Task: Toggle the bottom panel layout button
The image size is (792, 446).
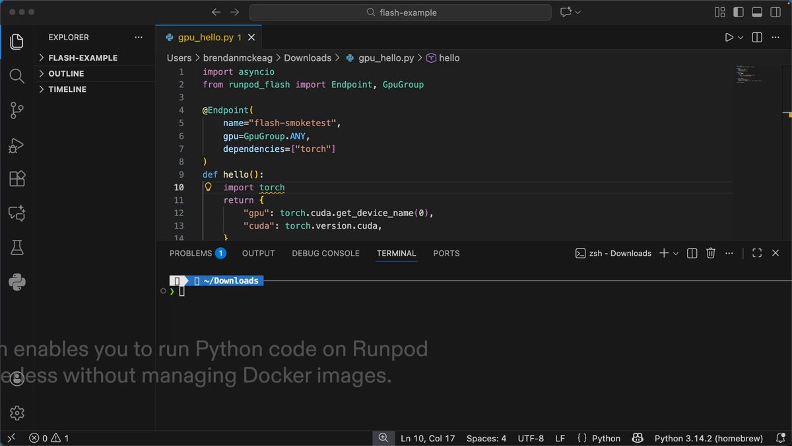Action: 757,13
